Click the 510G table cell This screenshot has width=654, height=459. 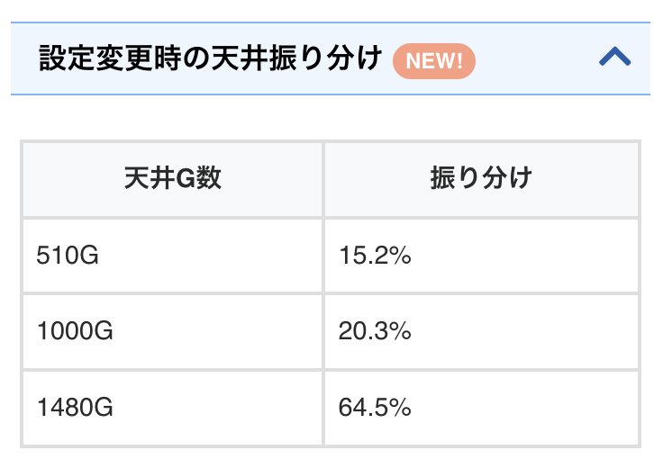pyautogui.click(x=173, y=256)
